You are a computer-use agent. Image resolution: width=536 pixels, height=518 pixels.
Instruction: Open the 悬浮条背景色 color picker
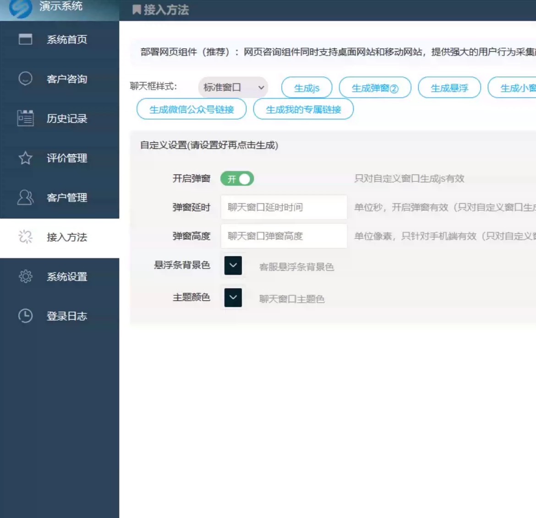(233, 266)
